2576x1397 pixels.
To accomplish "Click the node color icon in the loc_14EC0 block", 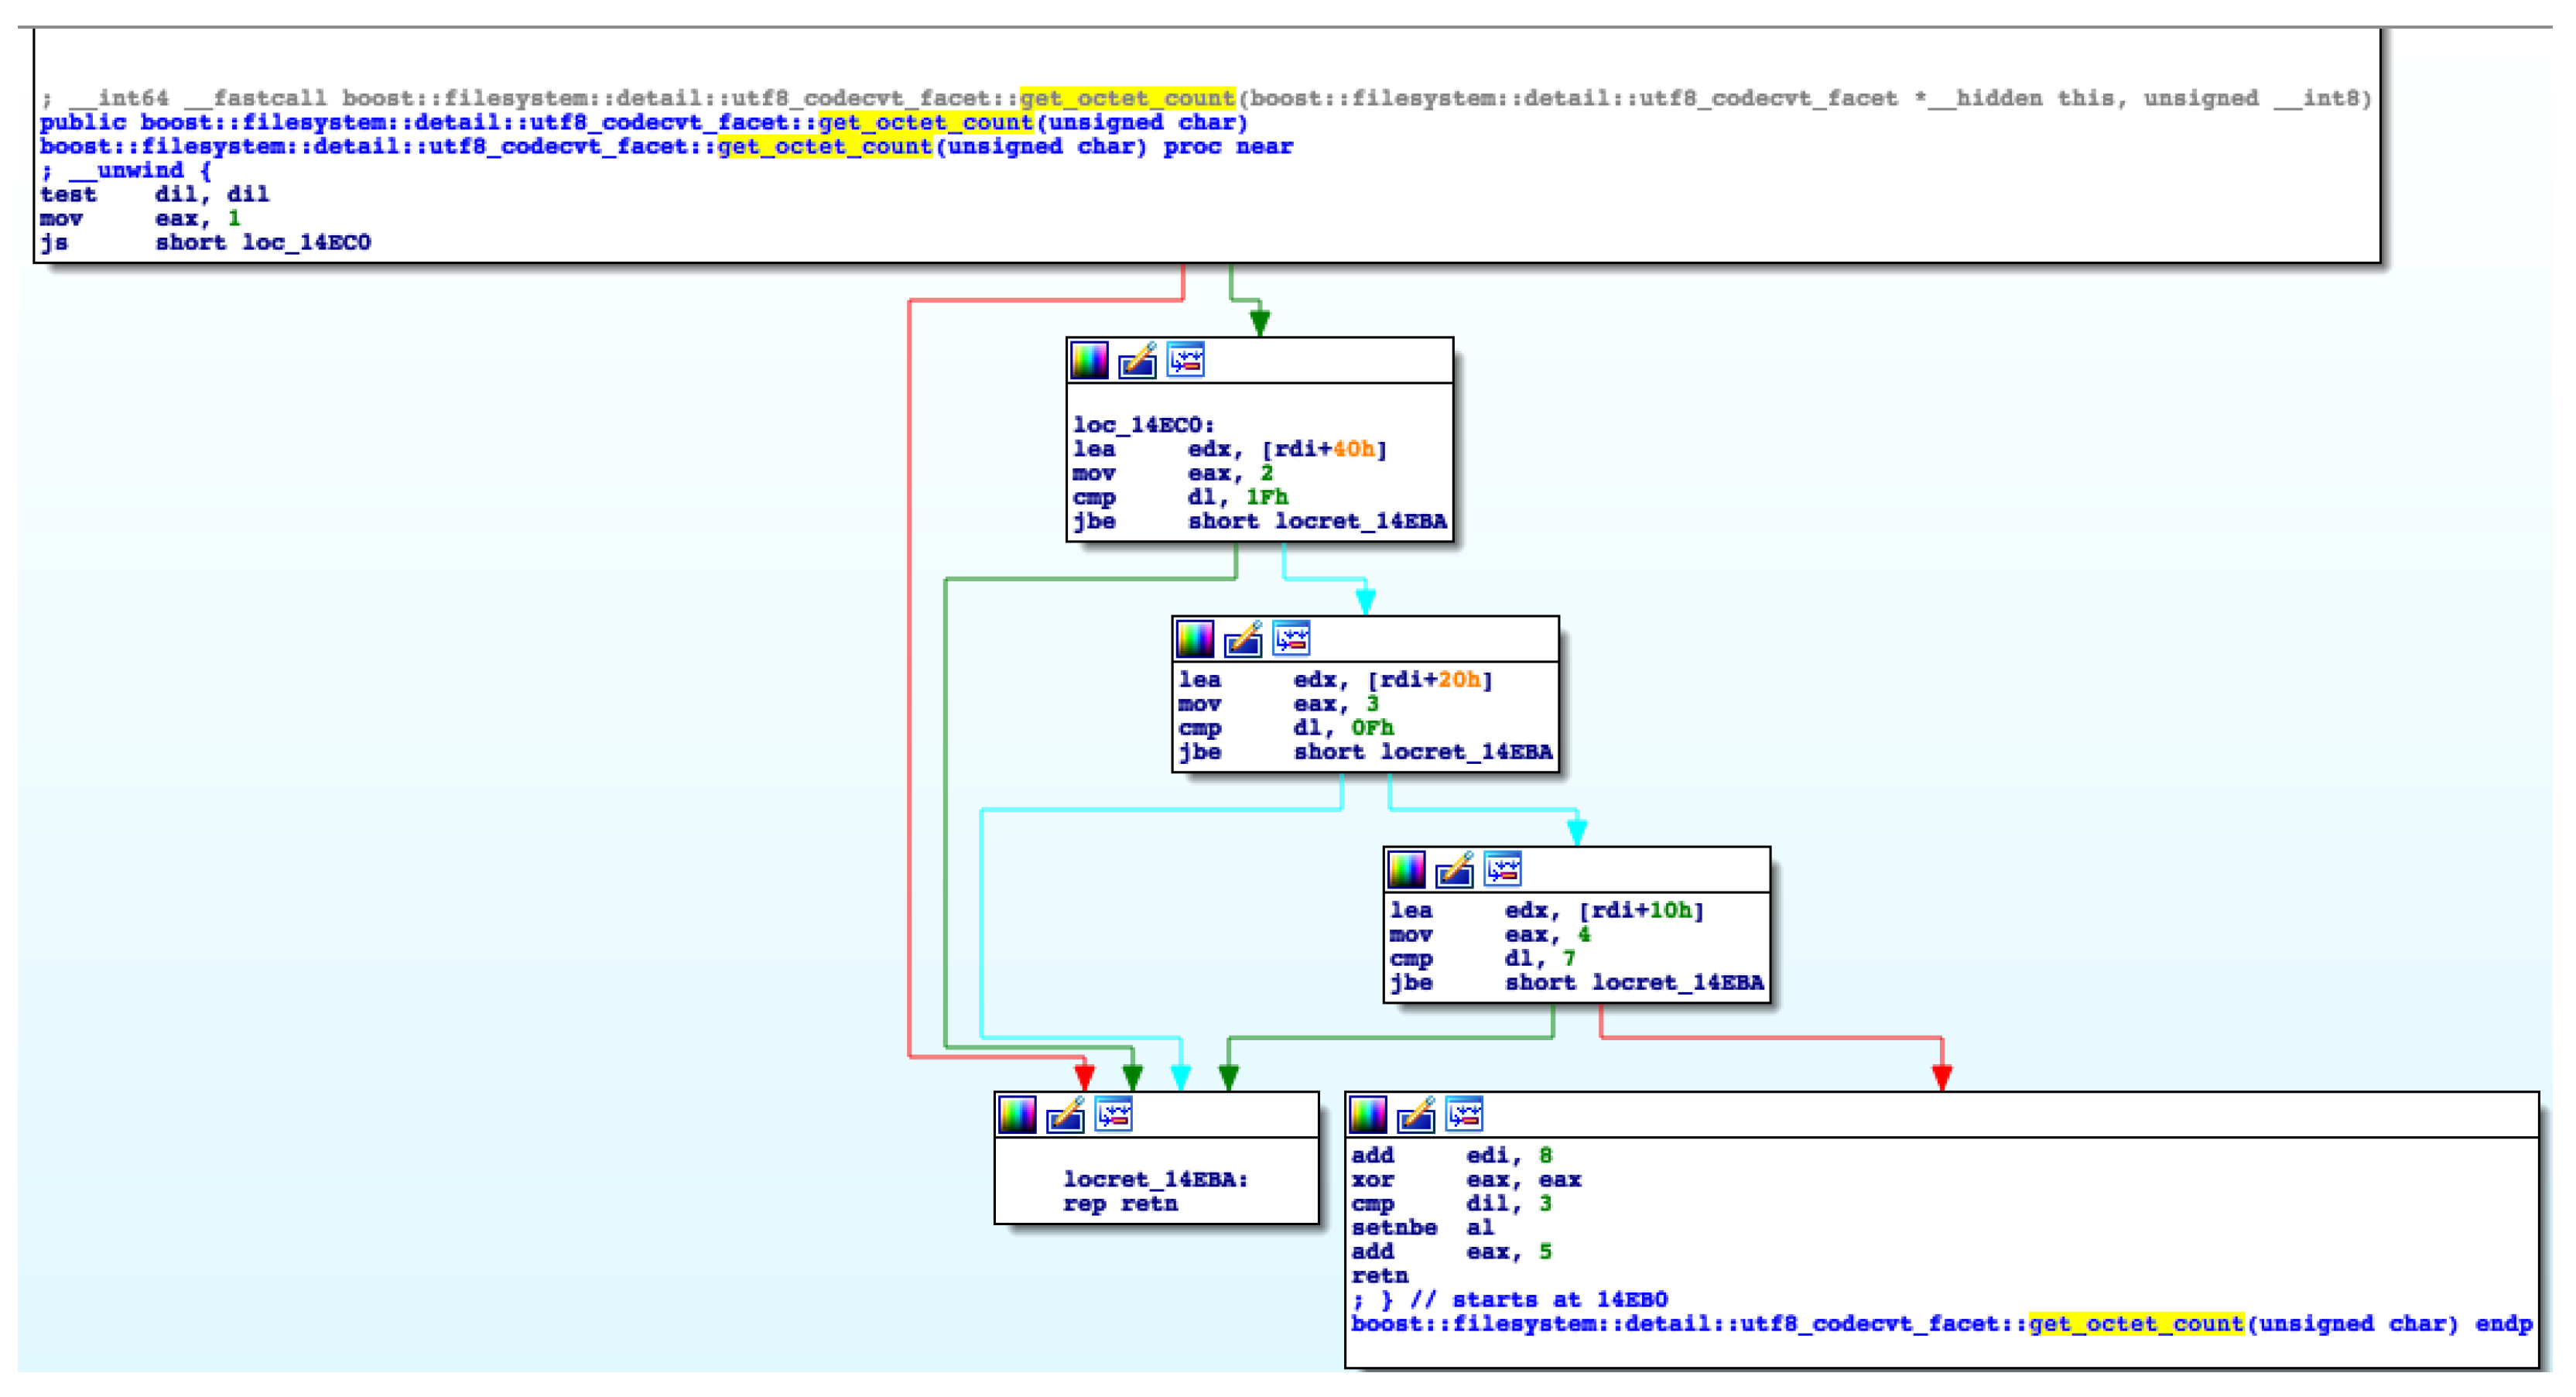I will 1089,360.
